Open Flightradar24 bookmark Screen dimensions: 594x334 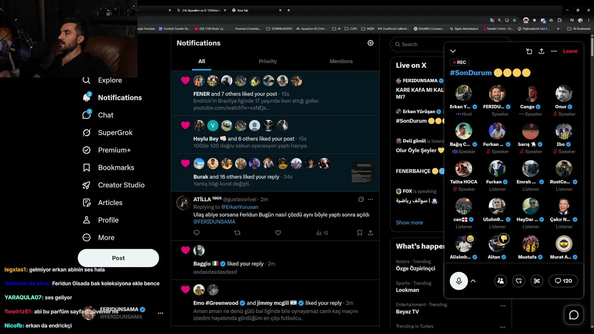click(533, 29)
